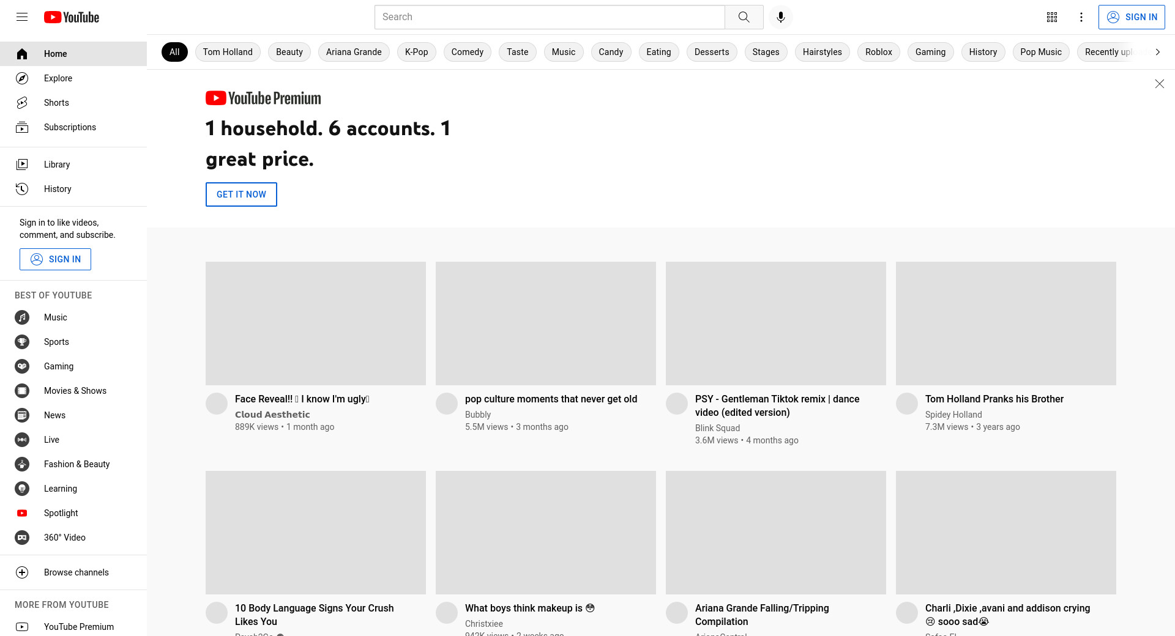Click the top-right SIGN IN button
The image size is (1175, 636).
(1132, 17)
